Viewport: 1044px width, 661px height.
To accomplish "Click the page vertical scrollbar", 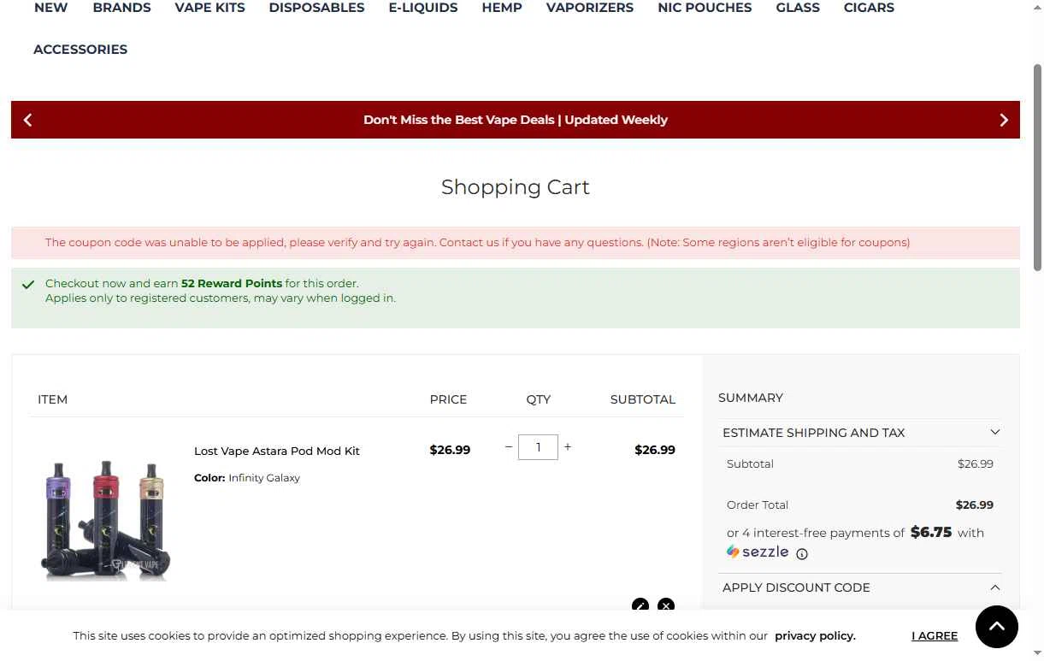I will tap(1038, 168).
